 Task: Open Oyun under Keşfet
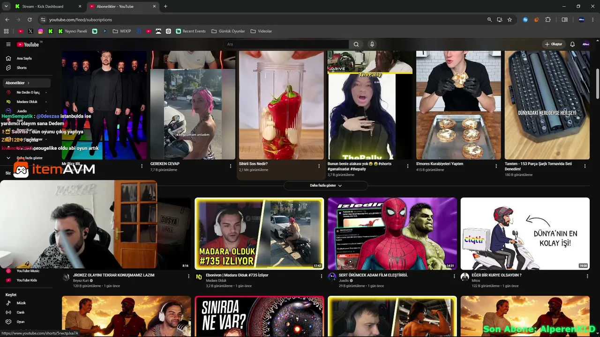pos(26,322)
